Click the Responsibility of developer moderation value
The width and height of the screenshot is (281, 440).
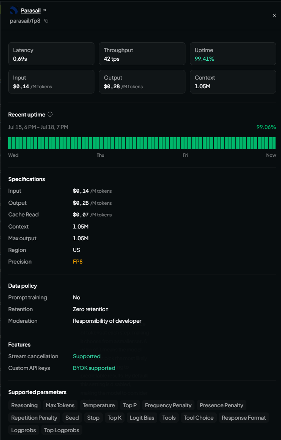[107, 321]
